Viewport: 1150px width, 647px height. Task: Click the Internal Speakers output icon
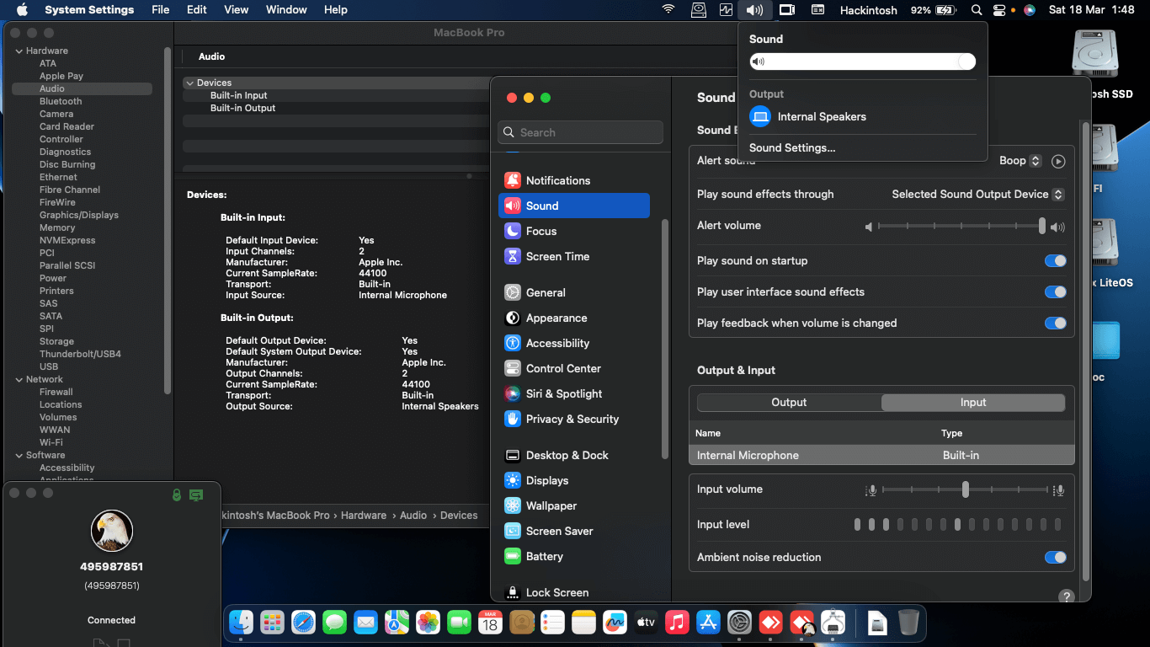[760, 116]
